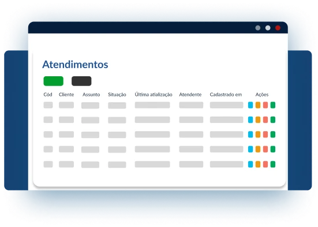Click orange action icon in first row
The height and width of the screenshot is (227, 318).
point(258,105)
